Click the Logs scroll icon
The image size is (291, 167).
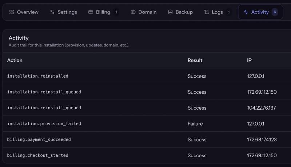click(207, 12)
